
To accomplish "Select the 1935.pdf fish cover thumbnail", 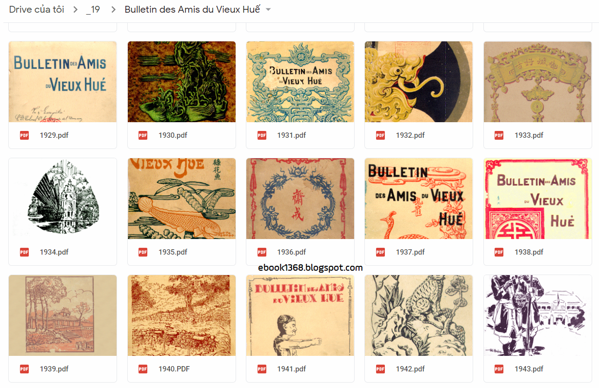I will pos(181,199).
